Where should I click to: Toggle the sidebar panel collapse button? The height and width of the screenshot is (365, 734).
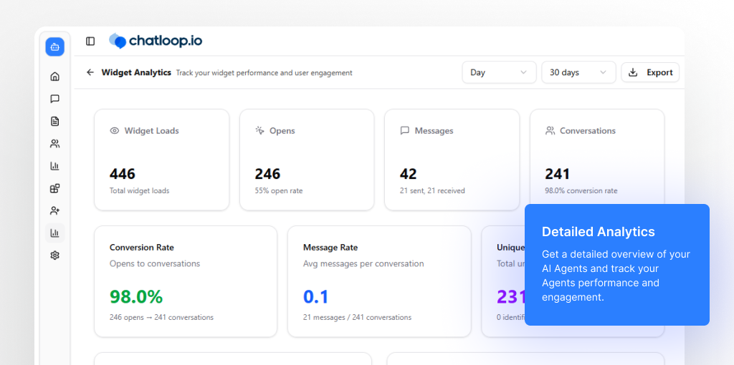(x=90, y=42)
